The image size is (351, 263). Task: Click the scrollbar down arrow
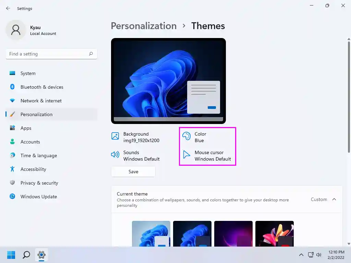pyautogui.click(x=349, y=244)
